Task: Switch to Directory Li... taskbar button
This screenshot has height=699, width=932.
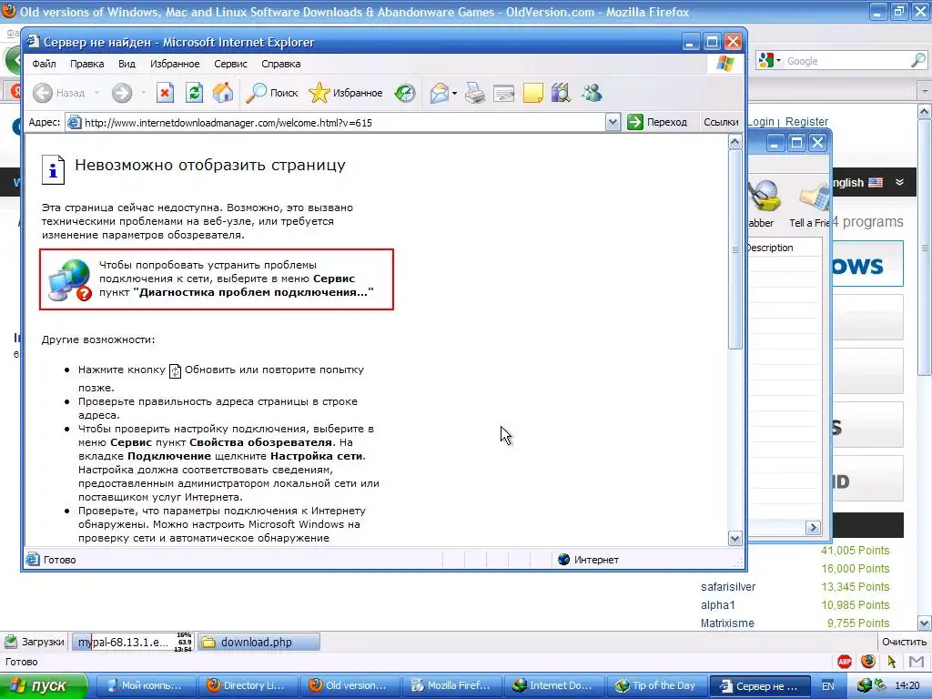Action: (247, 685)
